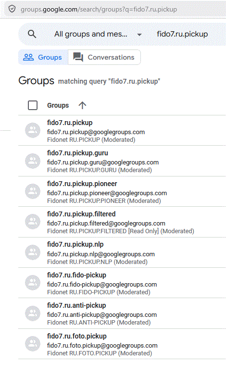Click the fido7.ru.pickup.pioneer group avatar icon
Screen dimensions: 226x376
coord(33,191)
